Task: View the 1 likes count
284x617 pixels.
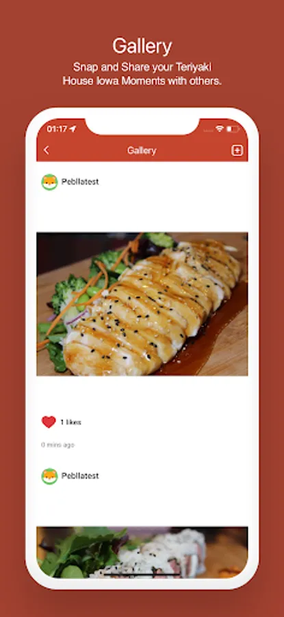Action: click(70, 422)
